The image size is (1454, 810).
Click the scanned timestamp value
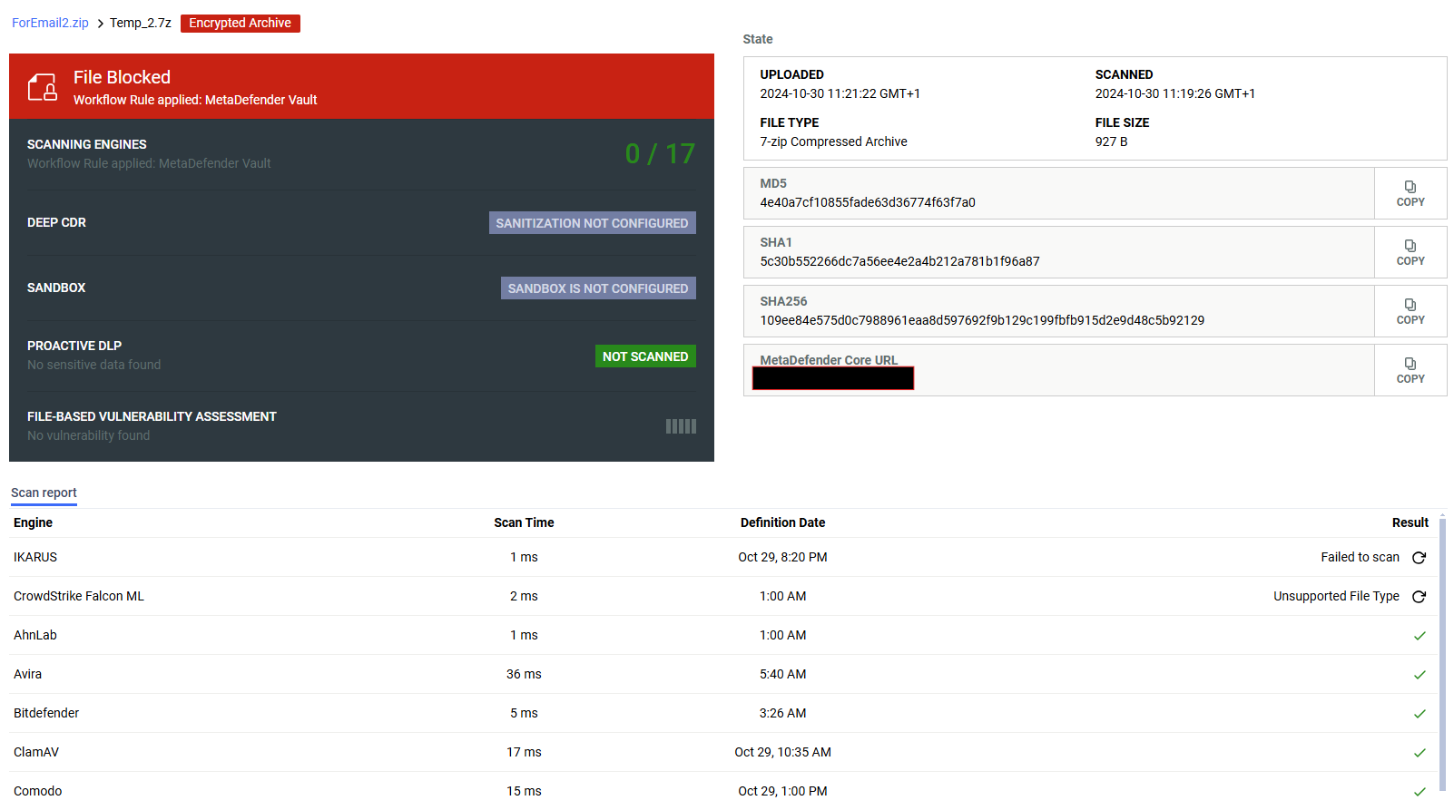[x=1175, y=93]
